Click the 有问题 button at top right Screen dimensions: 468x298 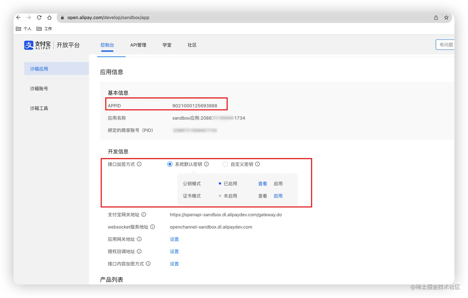[x=445, y=45]
